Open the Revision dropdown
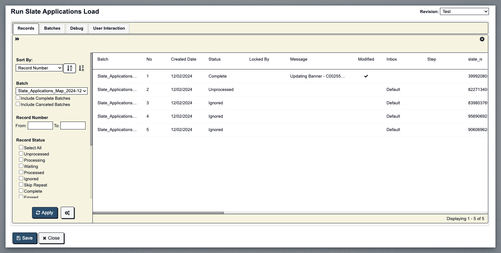The image size is (501, 253). click(464, 11)
